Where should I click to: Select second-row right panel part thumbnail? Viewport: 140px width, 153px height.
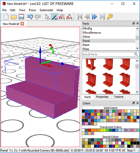125,80
